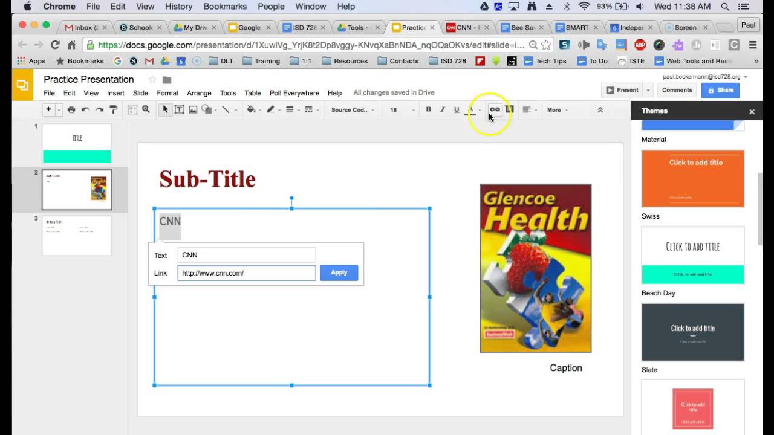Select the arrow Select cursor tool

pyautogui.click(x=165, y=110)
